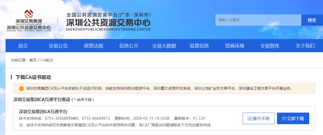Click the download icon on 立即下载
Screen dimensions: 323x135
pyautogui.click(x=284, y=119)
